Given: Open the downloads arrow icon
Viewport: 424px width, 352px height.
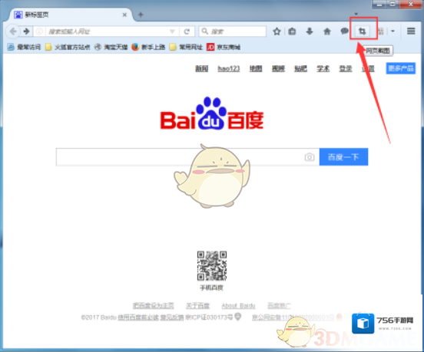Looking at the screenshot, I should point(310,31).
